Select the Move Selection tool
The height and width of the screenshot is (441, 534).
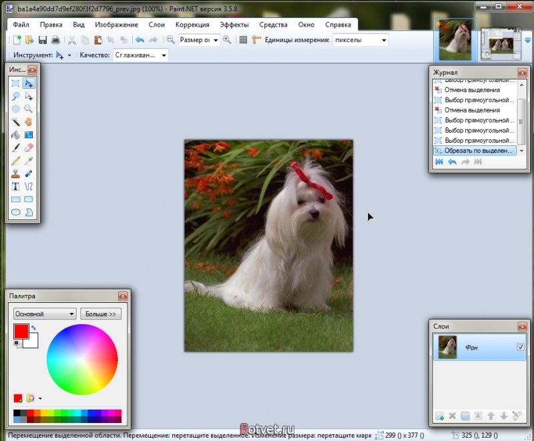(x=29, y=96)
